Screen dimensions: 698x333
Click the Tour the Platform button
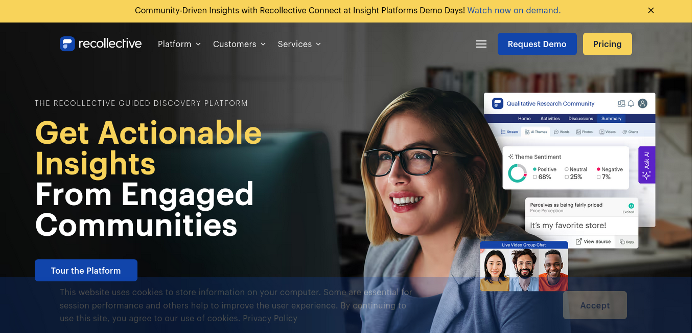[86, 271]
